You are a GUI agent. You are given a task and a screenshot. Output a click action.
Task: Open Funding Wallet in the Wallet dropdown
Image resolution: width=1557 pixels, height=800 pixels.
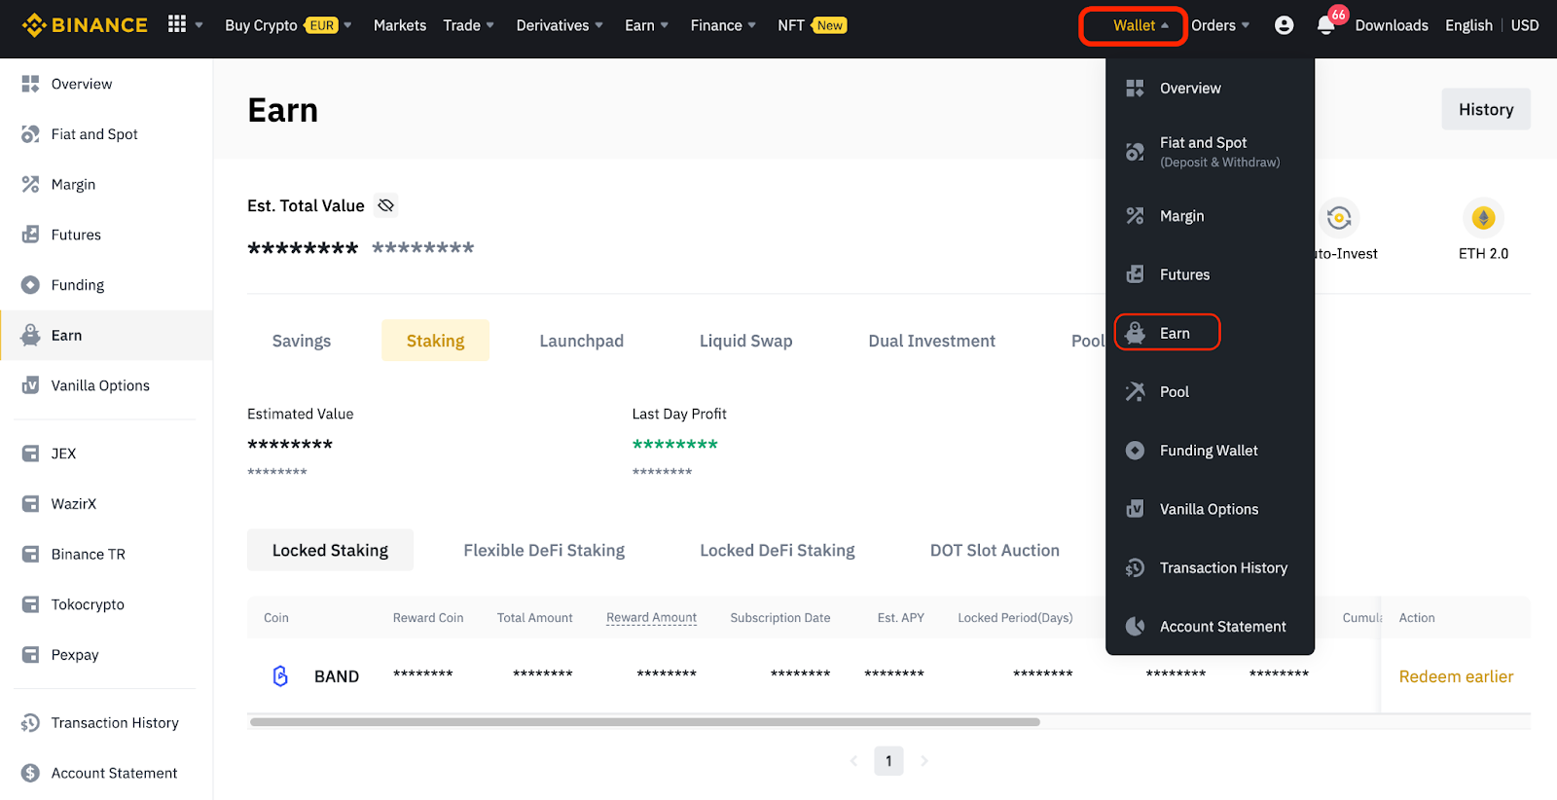(x=1208, y=451)
